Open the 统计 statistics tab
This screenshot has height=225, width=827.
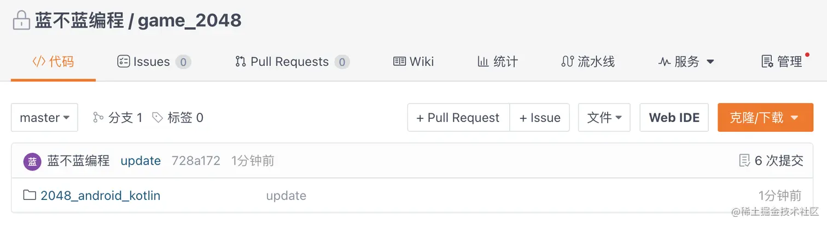pyautogui.click(x=497, y=62)
